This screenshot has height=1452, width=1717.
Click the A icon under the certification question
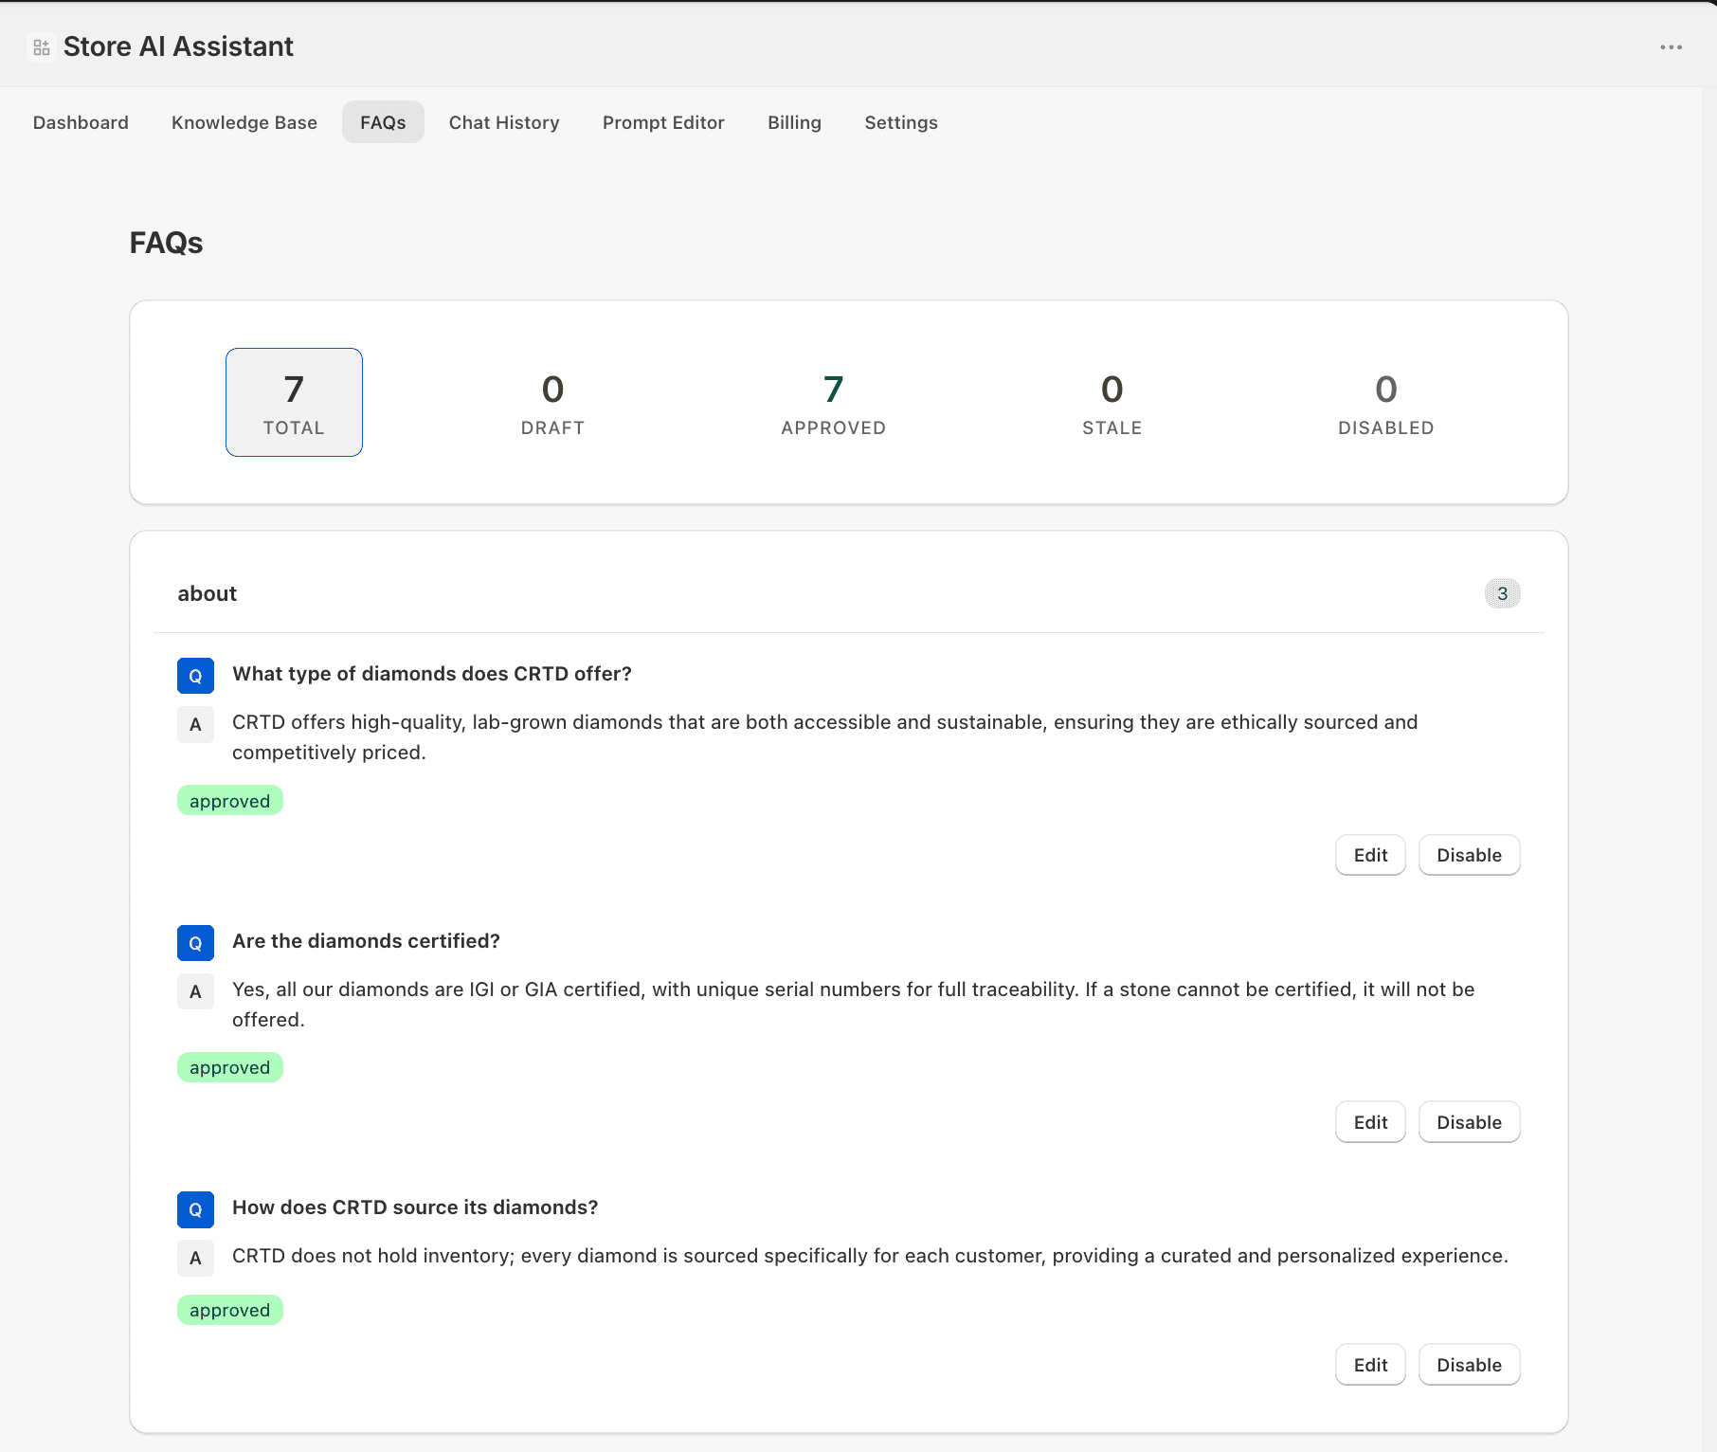pyautogui.click(x=195, y=990)
